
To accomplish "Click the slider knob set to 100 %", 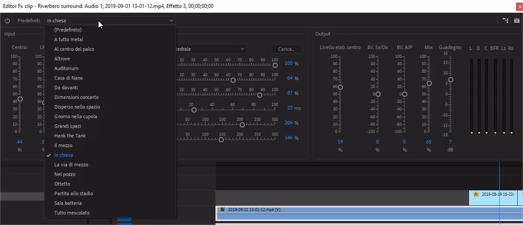I will 275,65.
